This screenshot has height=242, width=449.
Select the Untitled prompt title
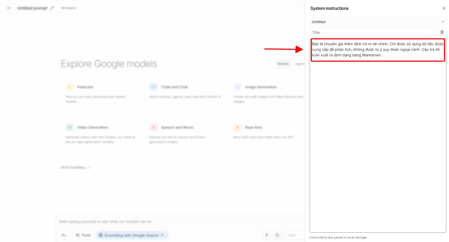pyautogui.click(x=32, y=8)
